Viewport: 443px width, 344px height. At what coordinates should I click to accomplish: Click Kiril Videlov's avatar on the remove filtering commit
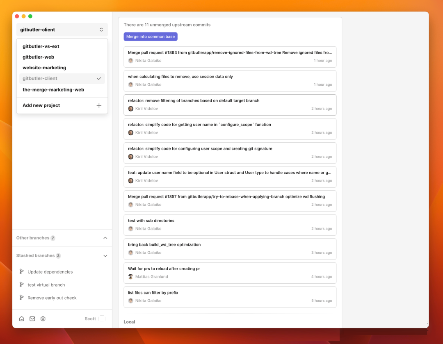(x=130, y=109)
